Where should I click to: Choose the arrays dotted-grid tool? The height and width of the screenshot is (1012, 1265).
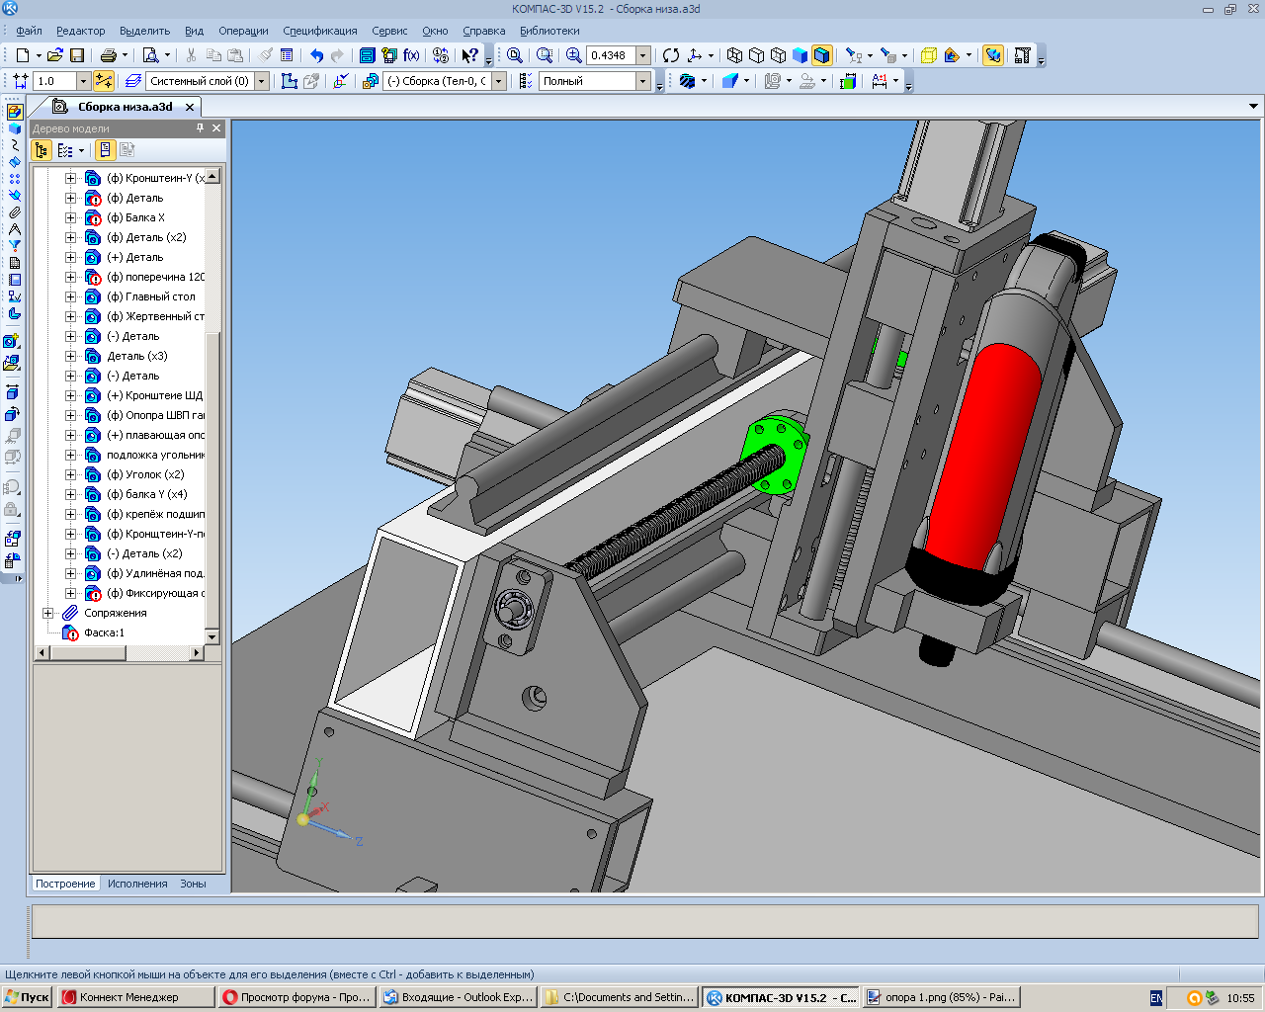tap(14, 179)
